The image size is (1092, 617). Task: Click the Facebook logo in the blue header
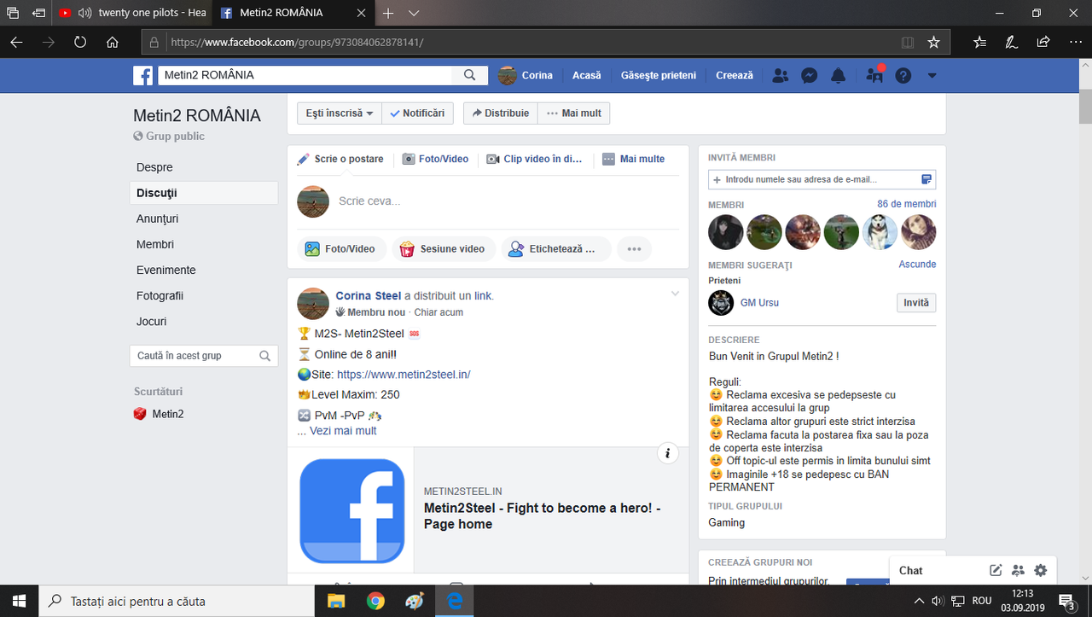point(142,75)
